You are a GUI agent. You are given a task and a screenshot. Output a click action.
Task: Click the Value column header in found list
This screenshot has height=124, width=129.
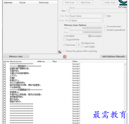22,3
